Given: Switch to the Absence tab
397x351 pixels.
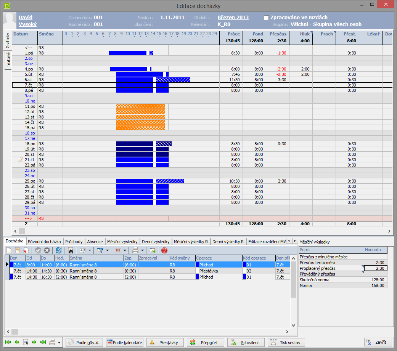Looking at the screenshot, I should coord(95,241).
